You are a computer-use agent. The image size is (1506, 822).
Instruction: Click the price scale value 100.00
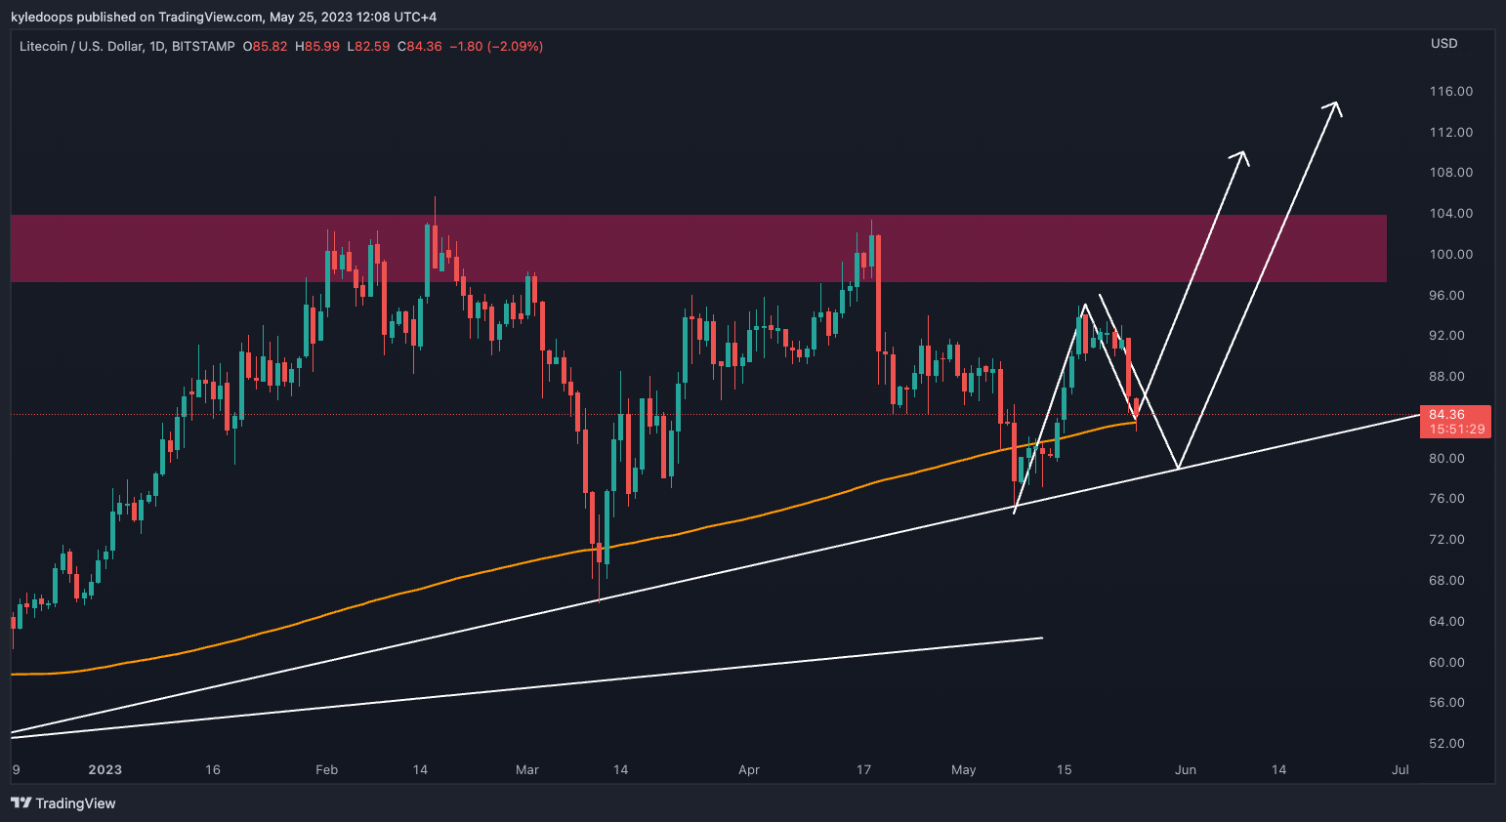(1451, 254)
